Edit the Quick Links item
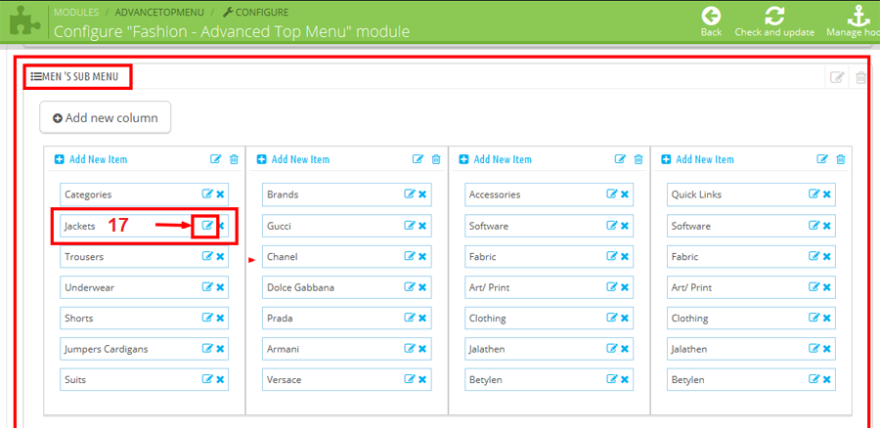 (x=814, y=194)
